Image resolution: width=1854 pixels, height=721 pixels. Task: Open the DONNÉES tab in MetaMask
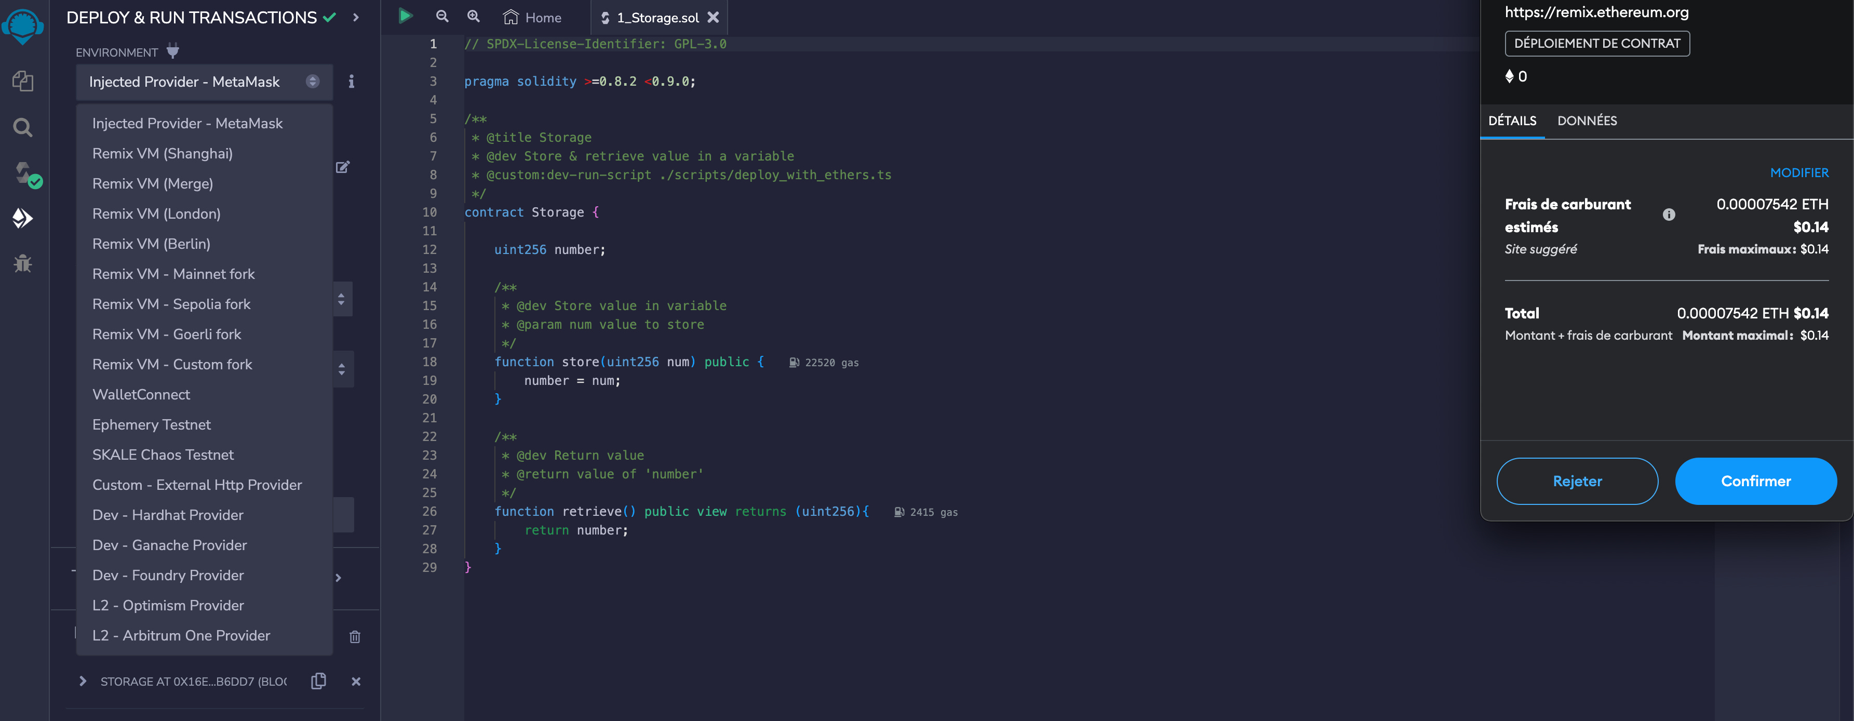(x=1587, y=121)
